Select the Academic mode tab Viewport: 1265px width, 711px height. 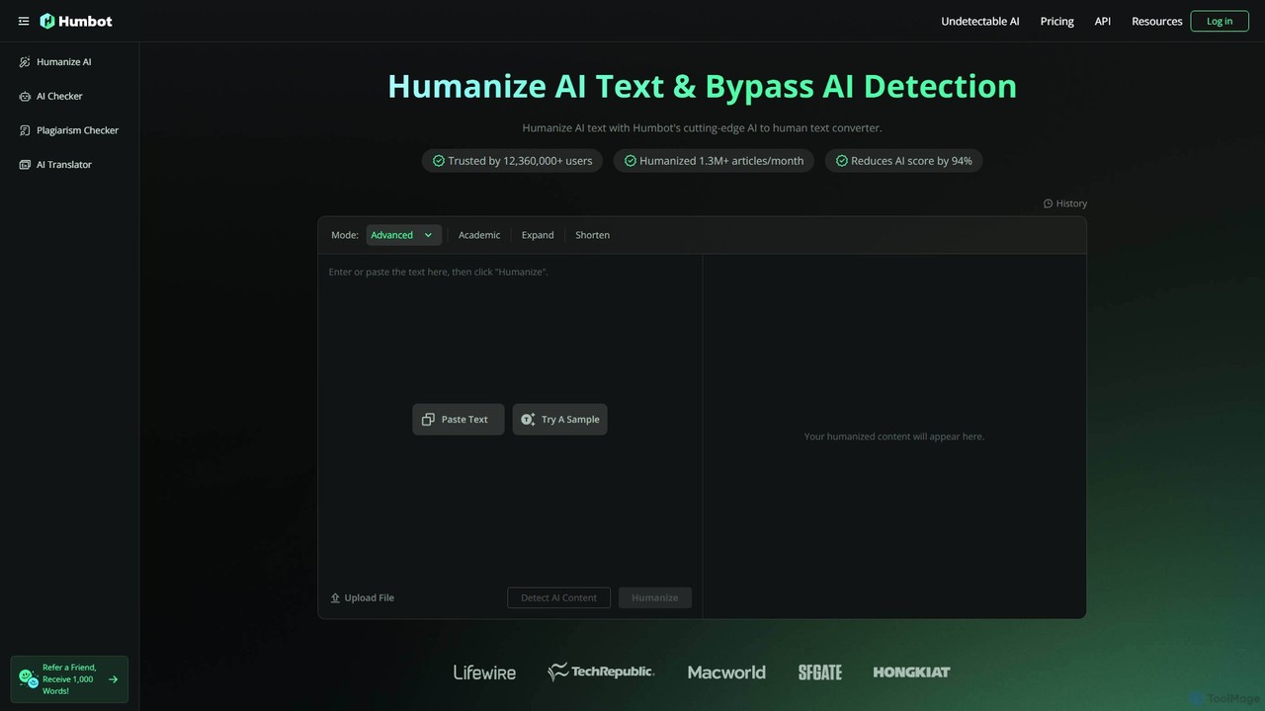pos(479,235)
